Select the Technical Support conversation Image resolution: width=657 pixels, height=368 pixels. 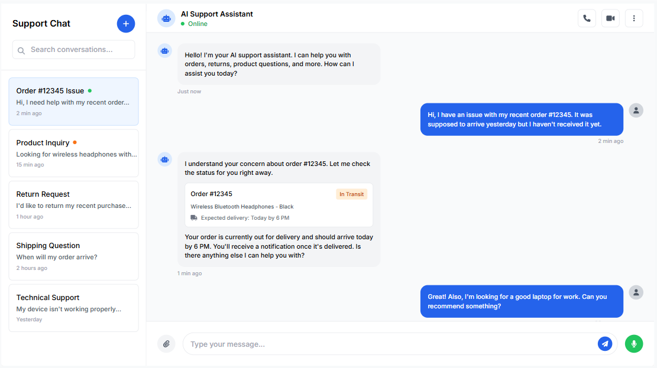(x=73, y=308)
